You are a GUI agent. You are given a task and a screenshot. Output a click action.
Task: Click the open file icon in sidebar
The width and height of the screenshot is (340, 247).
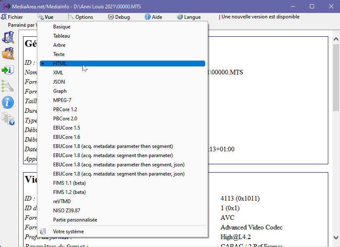pyautogui.click(x=8, y=37)
